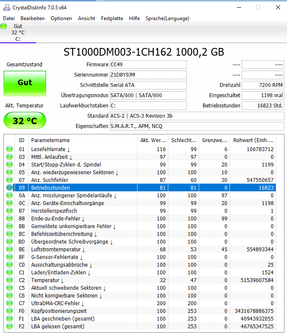
Task: Select the UltraDMA-CRC-Fehler parameter name
Action: click(57, 303)
